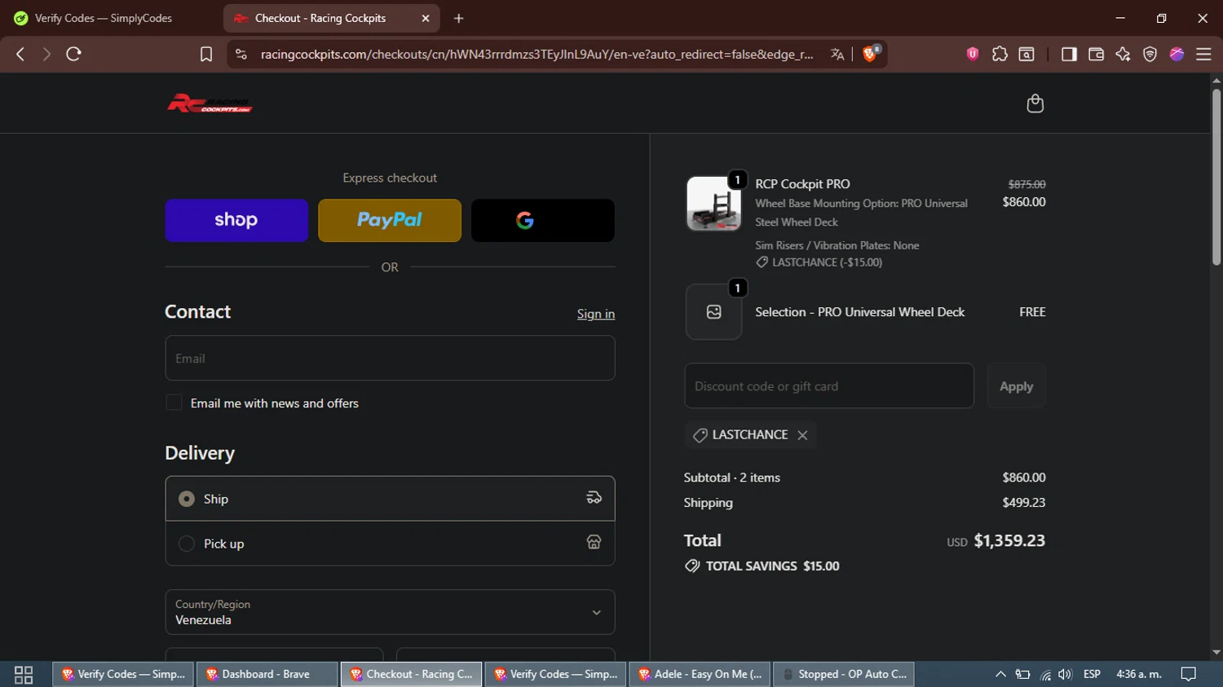
Task: Focus the Discount code or gift card field
Action: pyautogui.click(x=829, y=386)
